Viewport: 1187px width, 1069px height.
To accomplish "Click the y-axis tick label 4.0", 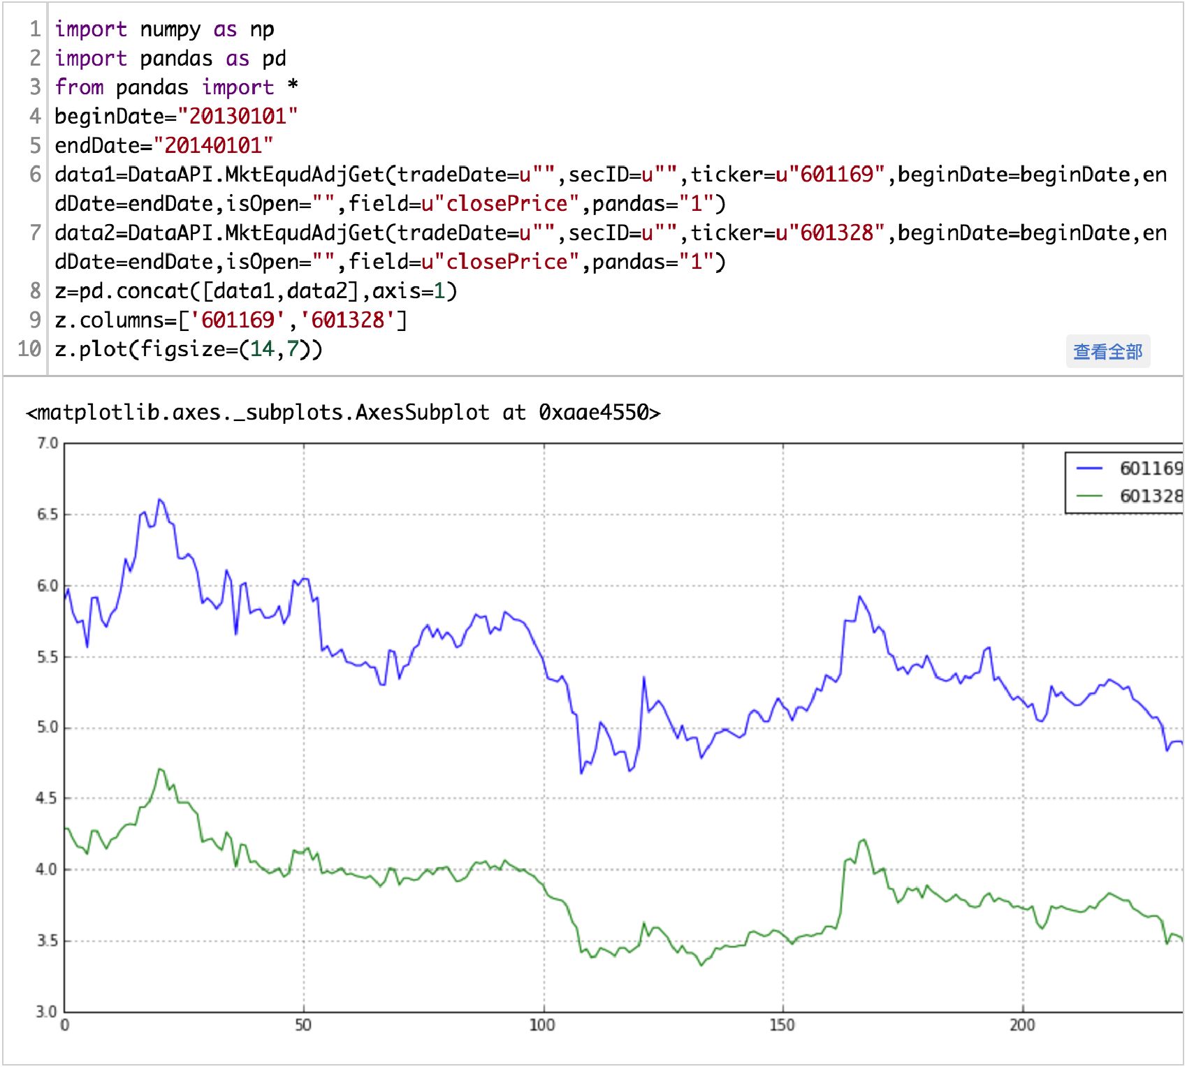I will (48, 870).
